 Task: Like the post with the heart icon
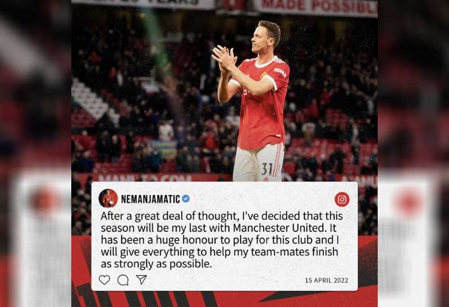pos(104,280)
